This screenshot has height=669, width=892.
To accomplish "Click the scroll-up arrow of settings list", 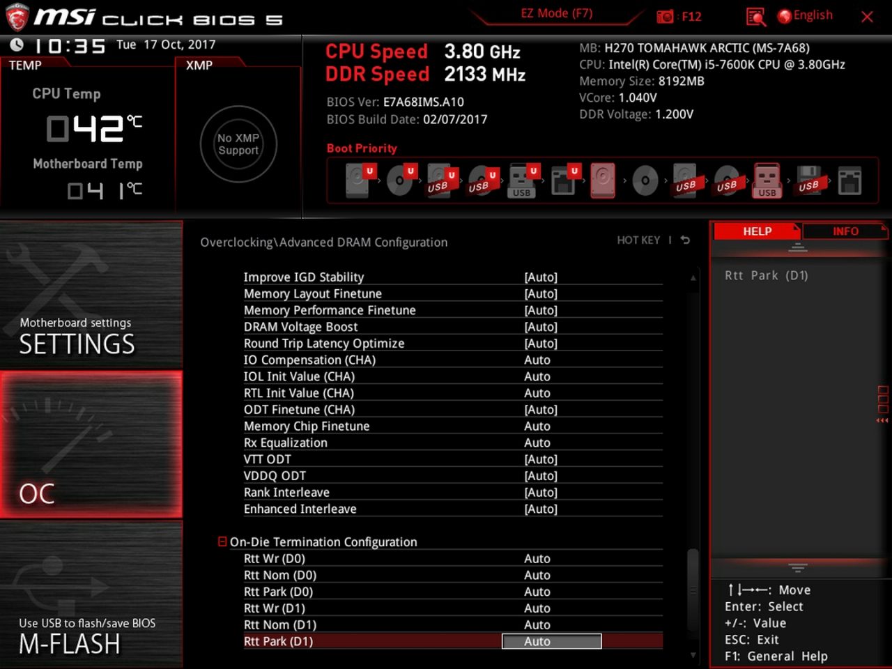I will coord(693,277).
